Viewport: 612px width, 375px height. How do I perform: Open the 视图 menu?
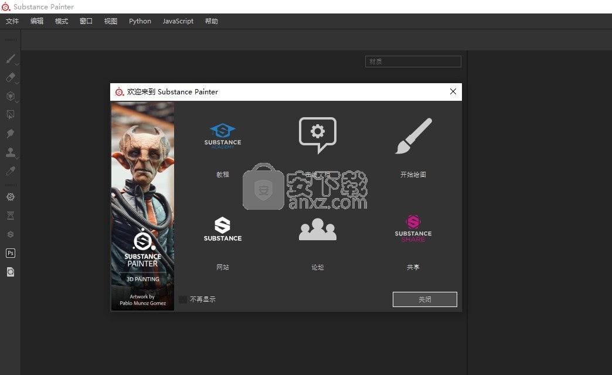(110, 21)
